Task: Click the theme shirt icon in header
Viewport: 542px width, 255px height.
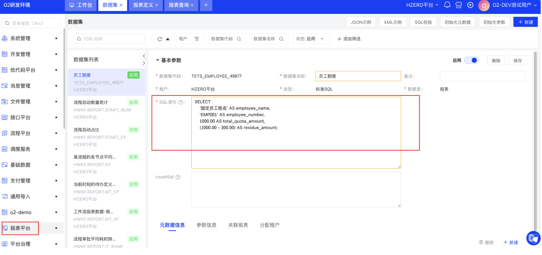Action: tap(459, 5)
